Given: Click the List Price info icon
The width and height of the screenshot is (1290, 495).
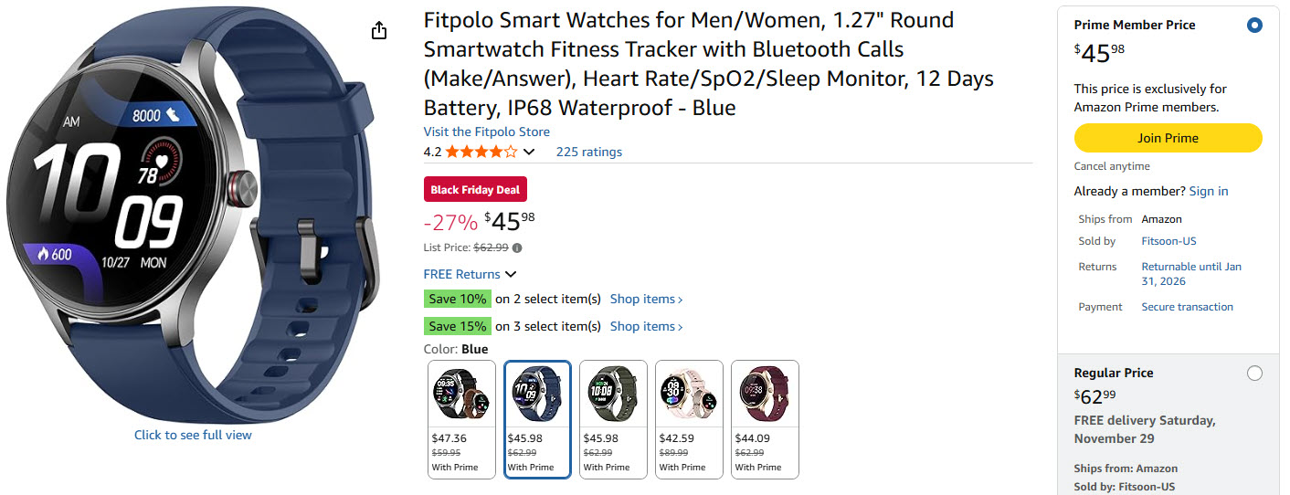Looking at the screenshot, I should pos(517,247).
